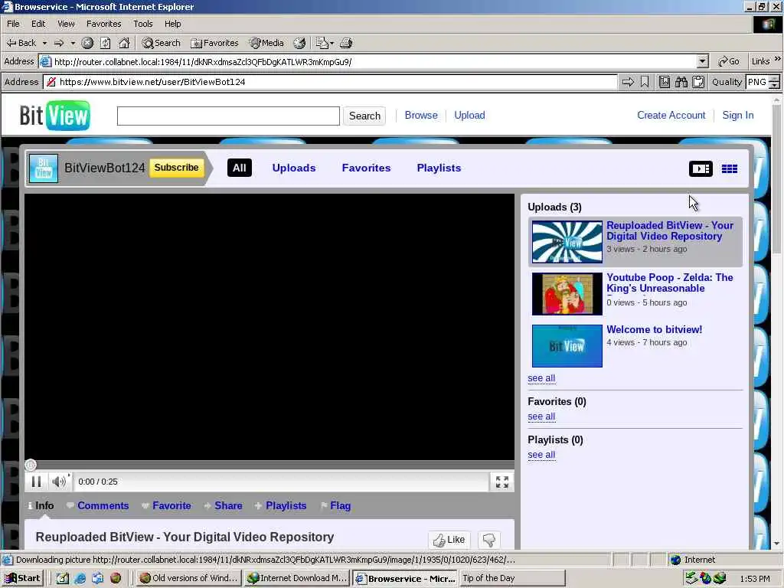Image resolution: width=784 pixels, height=588 pixels.
Task: Refresh the page using the Refresh icon
Action: click(105, 43)
